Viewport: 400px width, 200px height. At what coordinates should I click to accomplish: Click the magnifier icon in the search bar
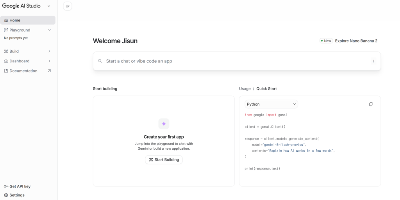coord(100,61)
